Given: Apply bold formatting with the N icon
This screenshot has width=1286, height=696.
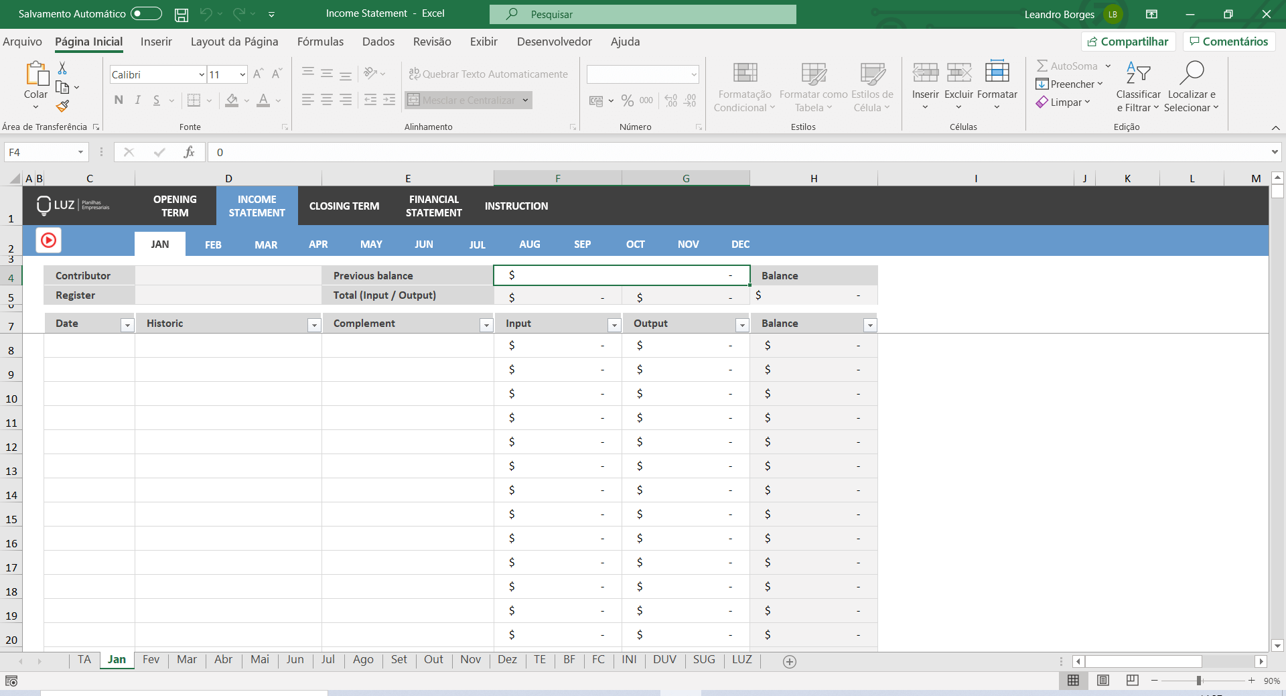Looking at the screenshot, I should [x=119, y=100].
